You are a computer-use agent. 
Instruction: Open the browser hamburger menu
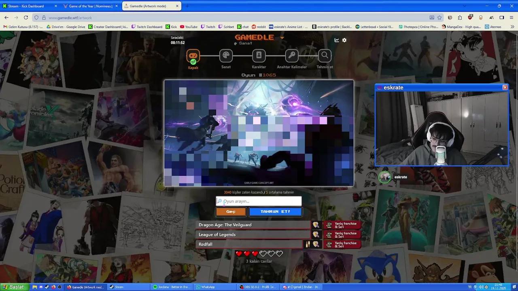[512, 17]
